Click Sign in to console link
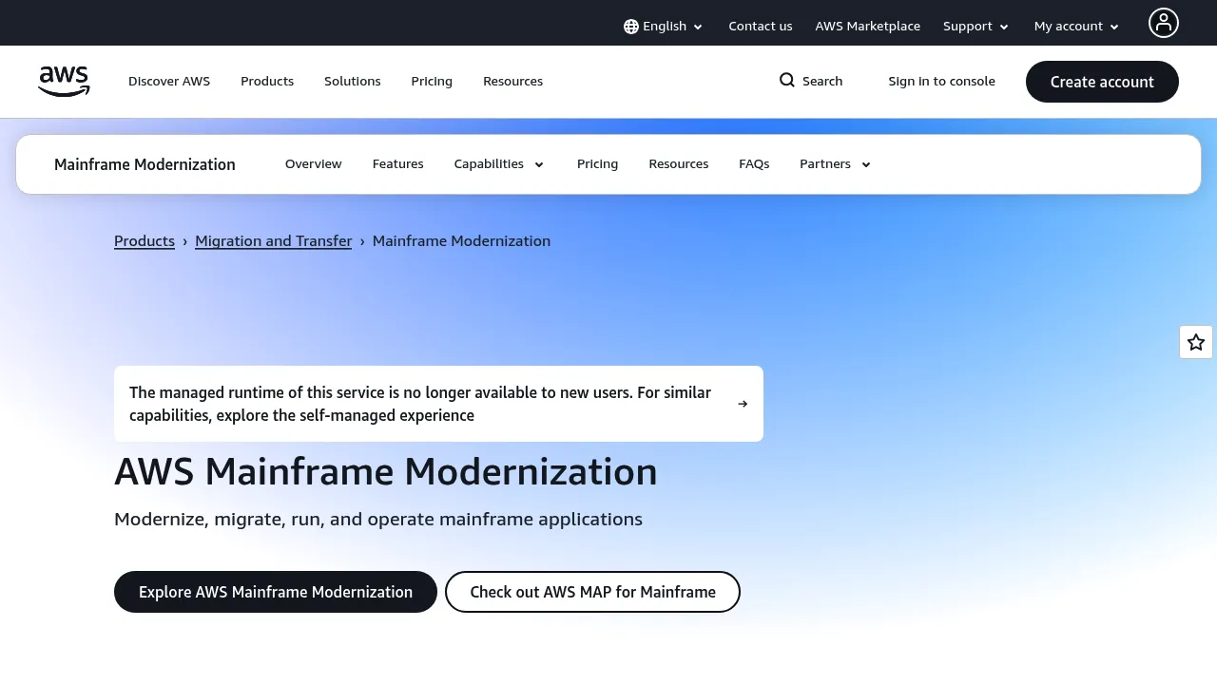This screenshot has height=684, width=1217. tap(942, 82)
